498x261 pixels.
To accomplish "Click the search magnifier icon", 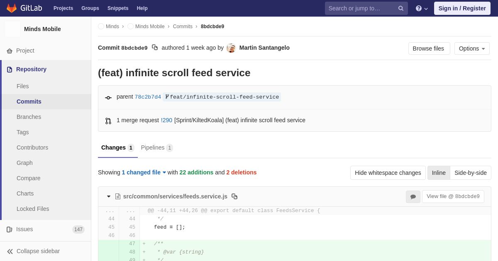I will pos(401,8).
